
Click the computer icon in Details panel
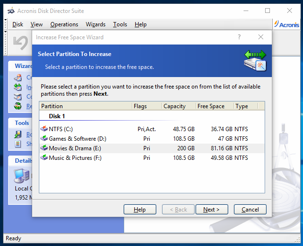pos(22,176)
